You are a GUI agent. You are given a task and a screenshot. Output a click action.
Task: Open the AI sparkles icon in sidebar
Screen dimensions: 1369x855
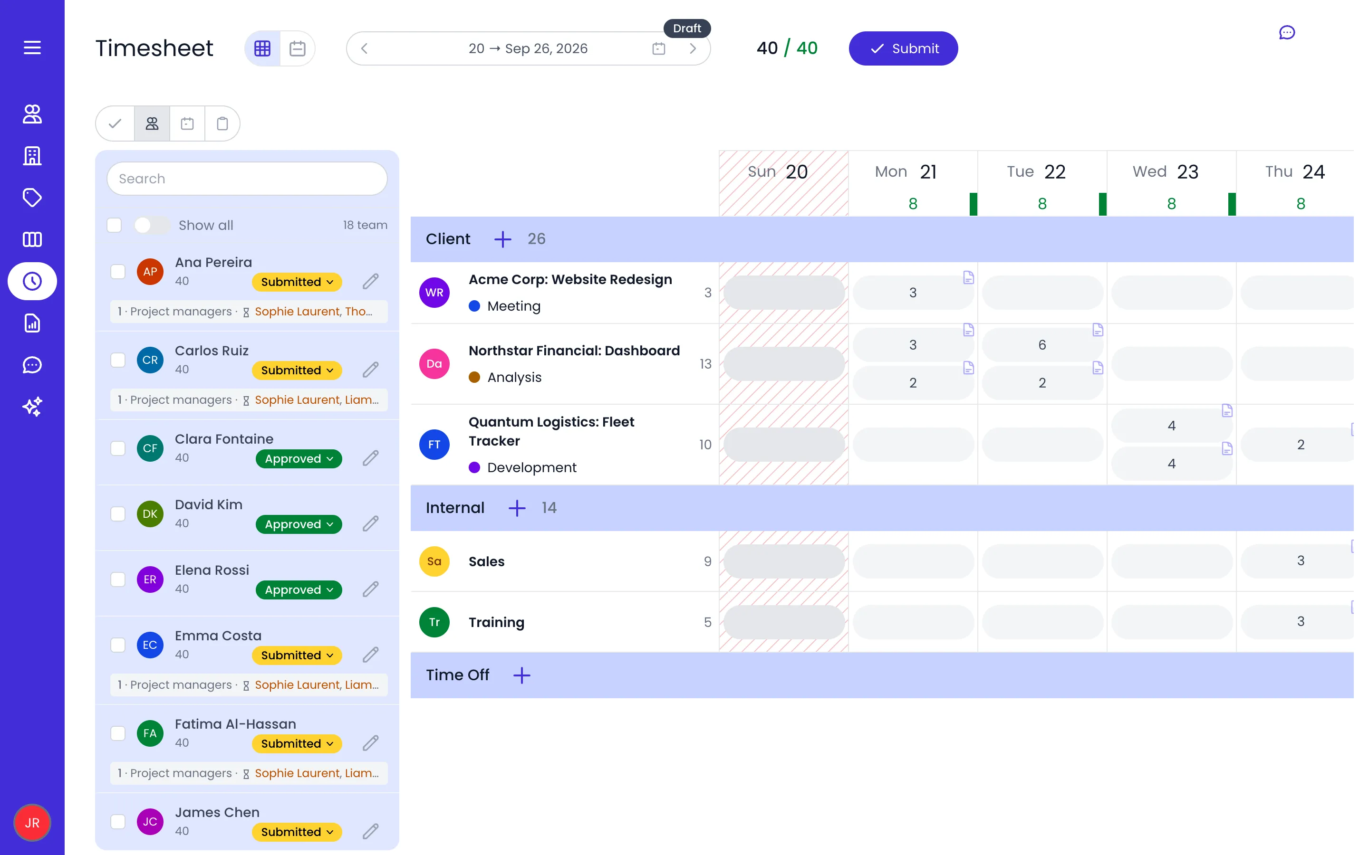click(x=32, y=407)
